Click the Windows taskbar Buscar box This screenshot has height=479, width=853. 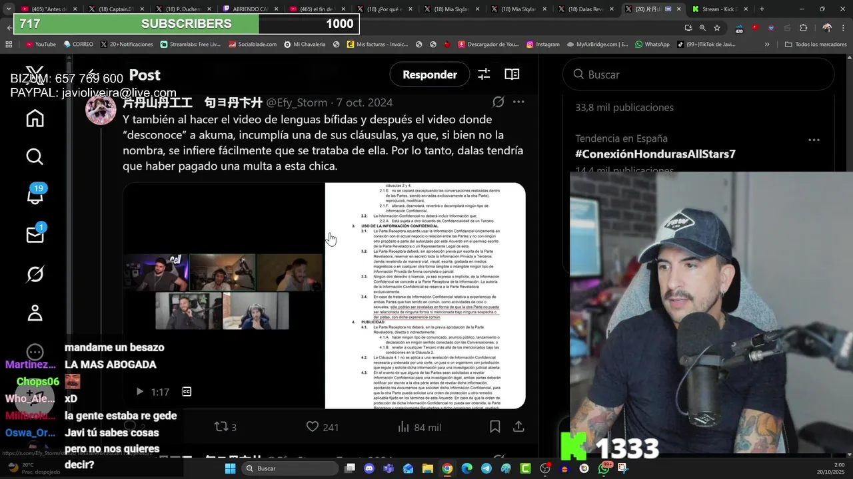289,468
